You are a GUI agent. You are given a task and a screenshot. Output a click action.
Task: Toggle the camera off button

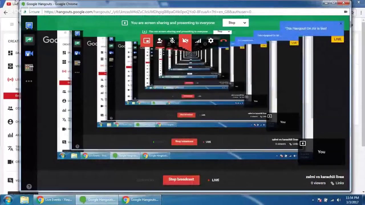tap(185, 41)
